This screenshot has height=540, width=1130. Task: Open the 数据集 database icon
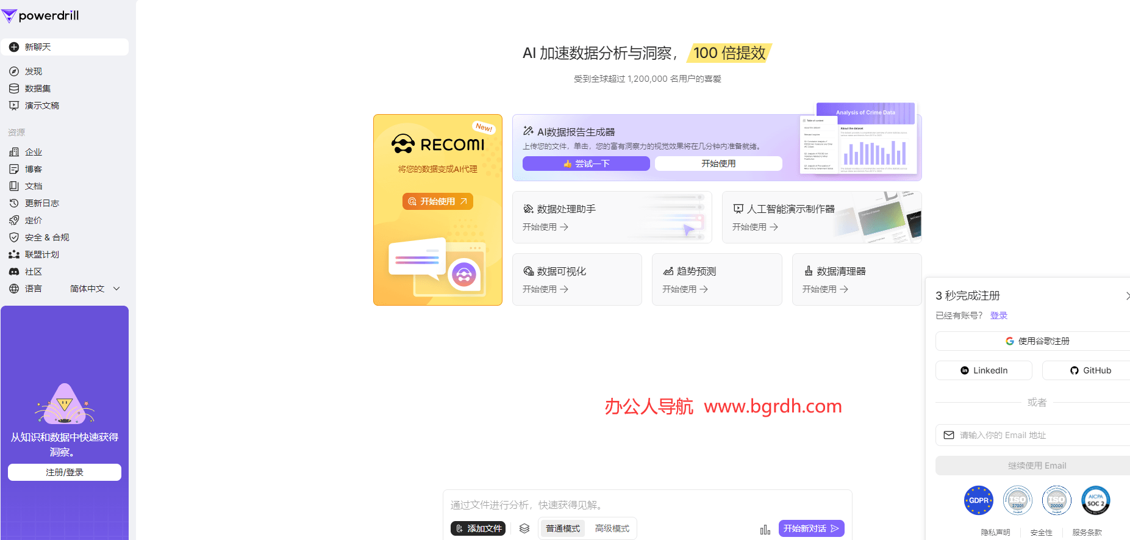pyautogui.click(x=14, y=88)
